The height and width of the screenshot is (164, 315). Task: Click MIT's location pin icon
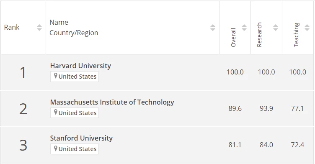56,112
